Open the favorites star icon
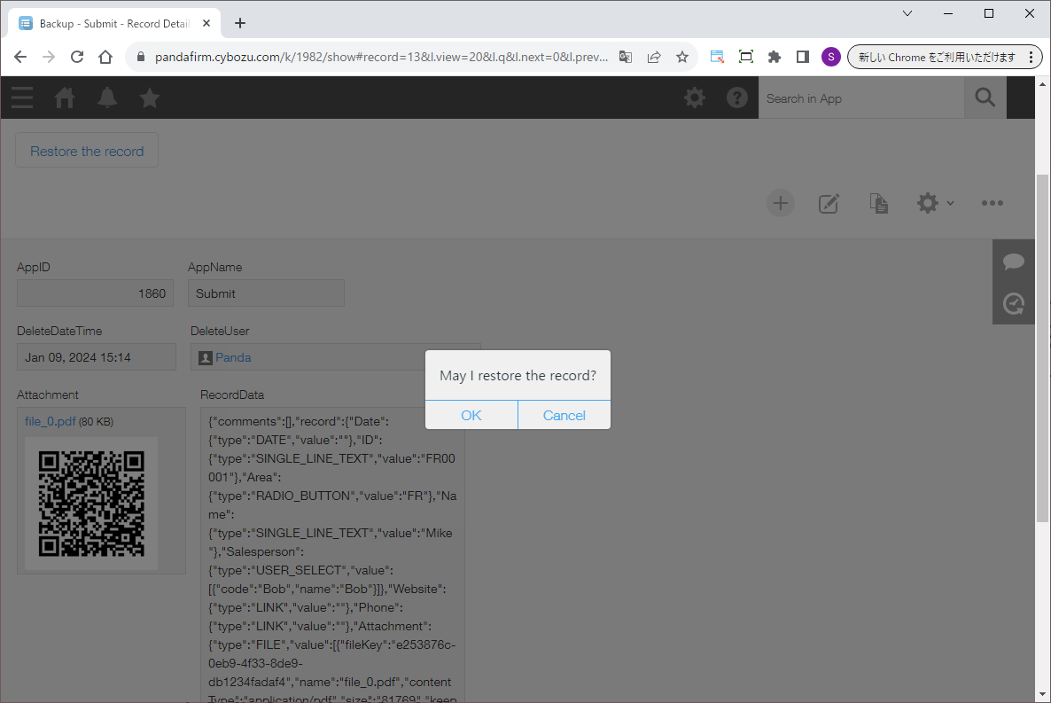This screenshot has width=1051, height=703. 150,98
